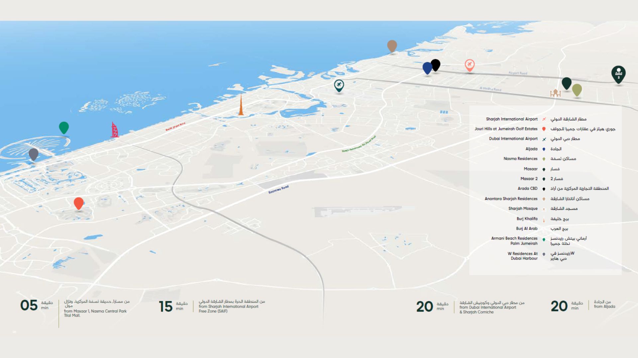The height and width of the screenshot is (358, 638).
Task: Click the 05 min from Masaar 1 text
Action: point(95,311)
